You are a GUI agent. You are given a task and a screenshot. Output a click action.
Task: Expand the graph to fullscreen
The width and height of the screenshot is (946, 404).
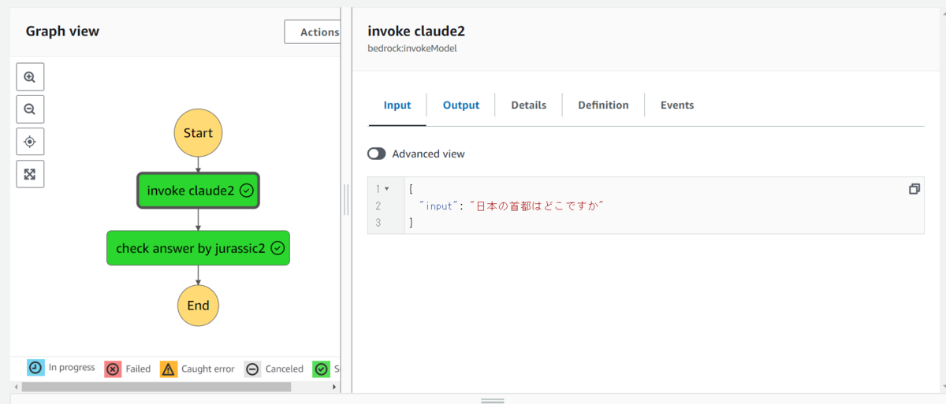tap(30, 174)
